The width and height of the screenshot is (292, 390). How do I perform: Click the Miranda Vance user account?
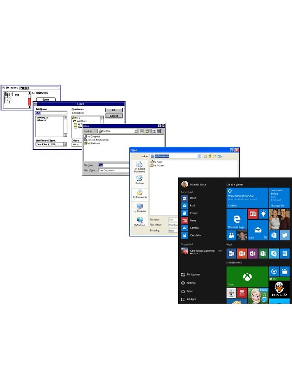click(x=194, y=184)
